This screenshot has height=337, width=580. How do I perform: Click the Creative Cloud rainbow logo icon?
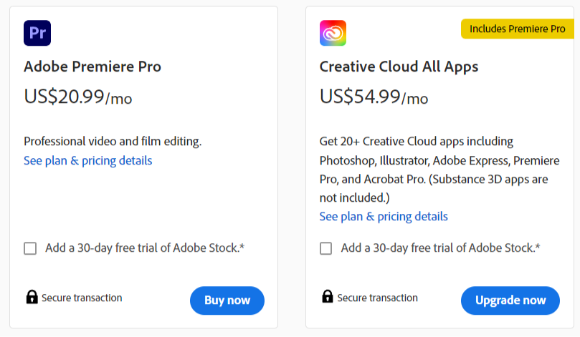click(x=333, y=33)
